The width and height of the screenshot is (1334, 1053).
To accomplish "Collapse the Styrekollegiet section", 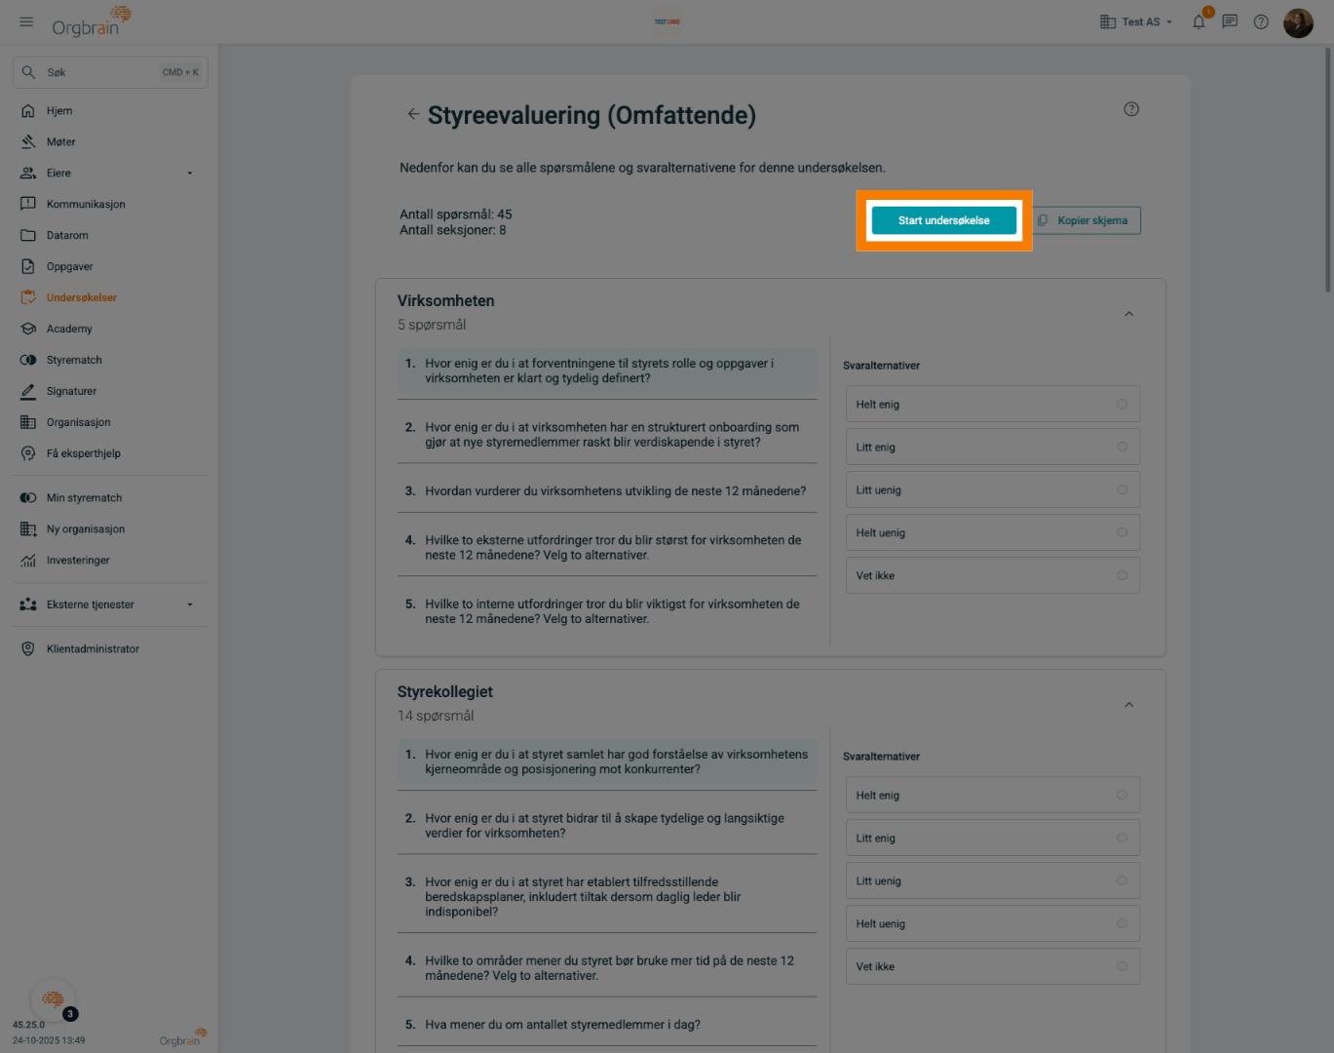I will 1128,705.
